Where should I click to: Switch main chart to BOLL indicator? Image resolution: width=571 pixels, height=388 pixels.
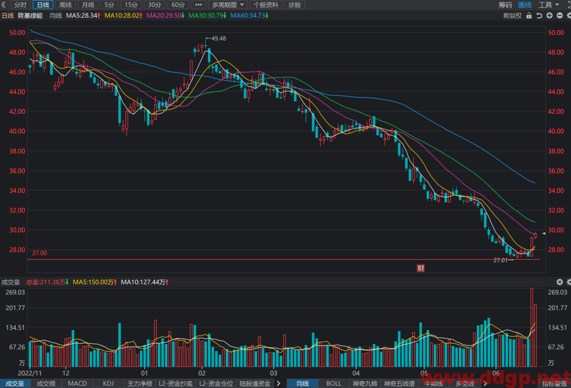(333, 384)
